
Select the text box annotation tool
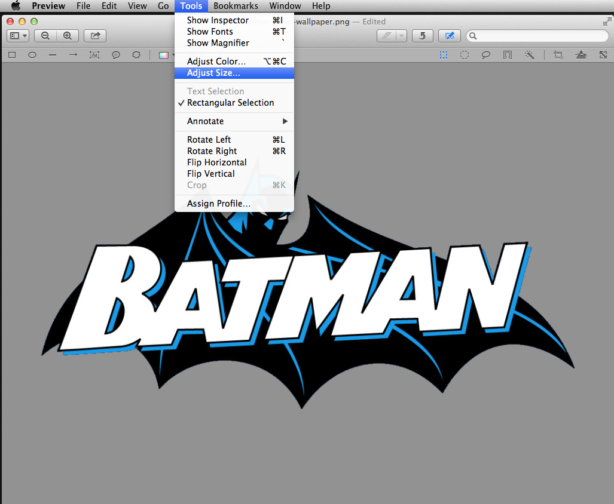tap(94, 55)
